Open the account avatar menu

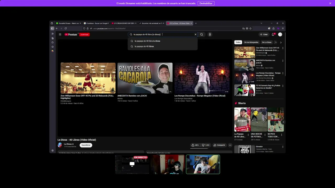point(280,34)
